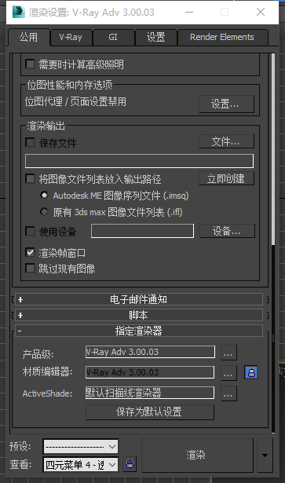Viewport: 285px width, 483px height.
Task: Click the ... button for 材质编辑器 renderer
Action: point(228,373)
